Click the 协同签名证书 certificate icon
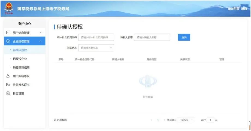 8,85
